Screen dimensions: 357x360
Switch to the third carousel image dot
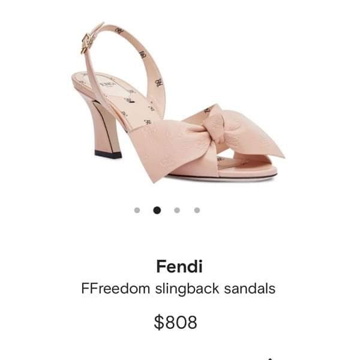177,211
